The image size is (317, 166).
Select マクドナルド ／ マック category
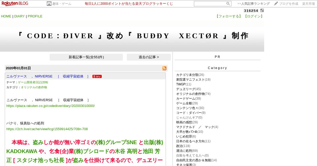click(195, 127)
